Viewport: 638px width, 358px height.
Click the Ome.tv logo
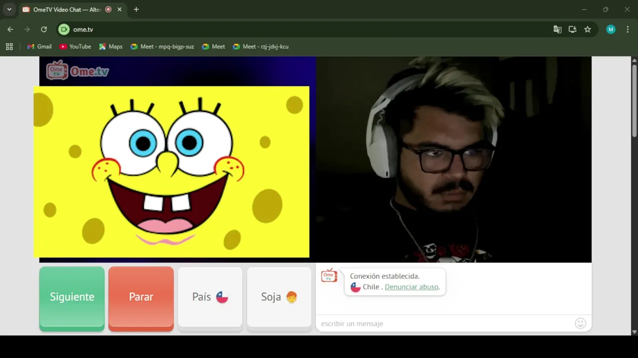click(x=77, y=71)
